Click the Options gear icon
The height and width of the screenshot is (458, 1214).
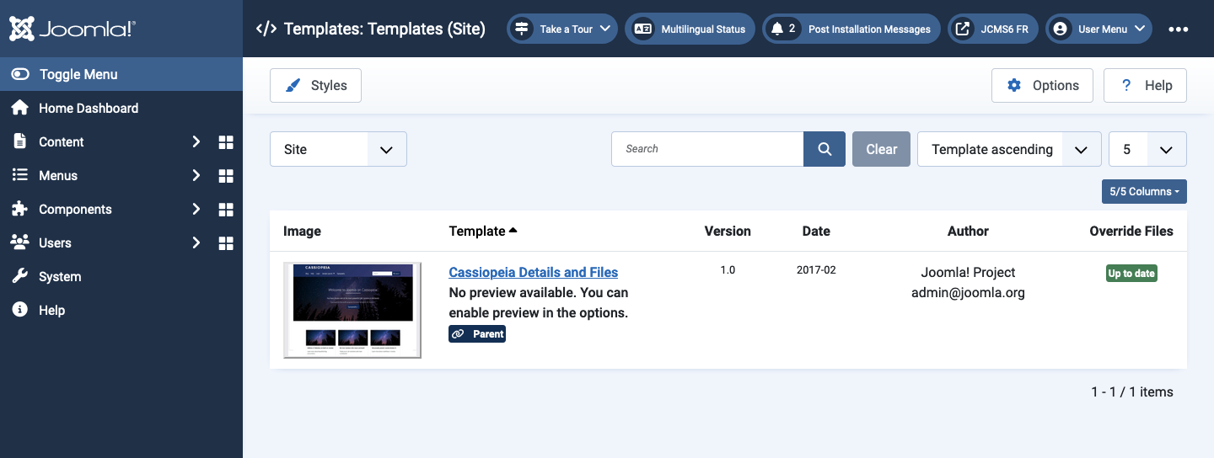click(1014, 85)
